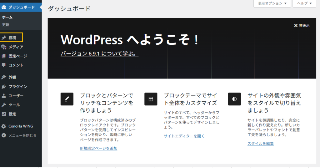
Task: Click the plug icon beside プラグイン
Action: (x=4, y=87)
